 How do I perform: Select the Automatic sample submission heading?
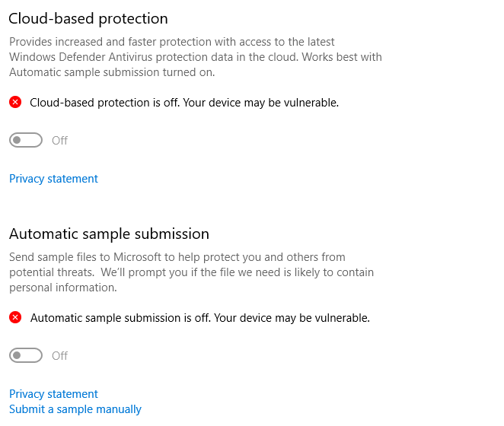coord(109,234)
